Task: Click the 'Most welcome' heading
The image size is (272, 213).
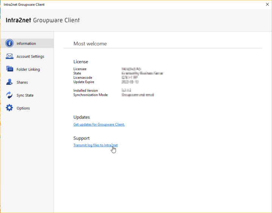Action: coord(90,44)
